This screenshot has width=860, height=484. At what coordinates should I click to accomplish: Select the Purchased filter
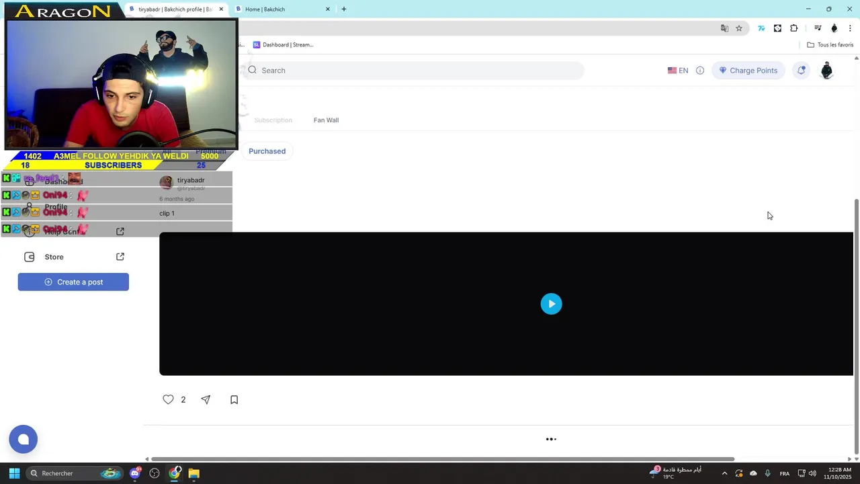[267, 151]
